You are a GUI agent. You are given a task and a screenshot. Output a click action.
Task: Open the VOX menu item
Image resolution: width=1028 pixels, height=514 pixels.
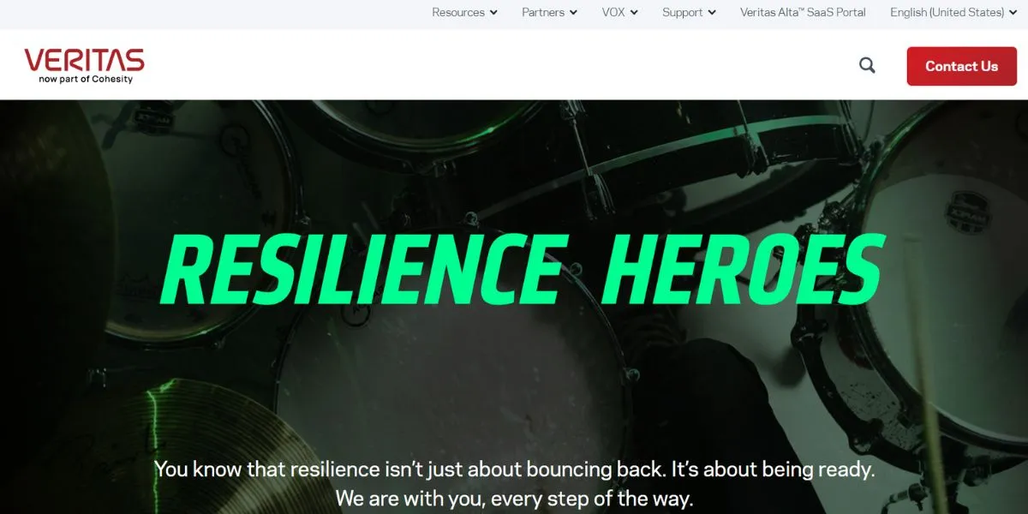pos(613,13)
